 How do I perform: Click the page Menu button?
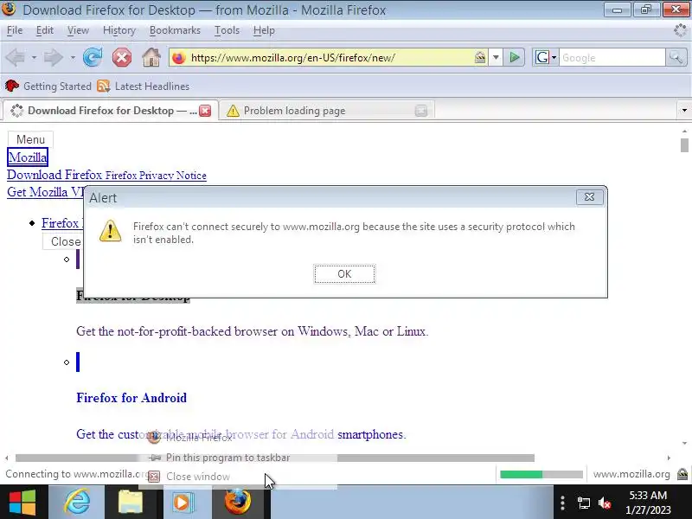click(30, 139)
